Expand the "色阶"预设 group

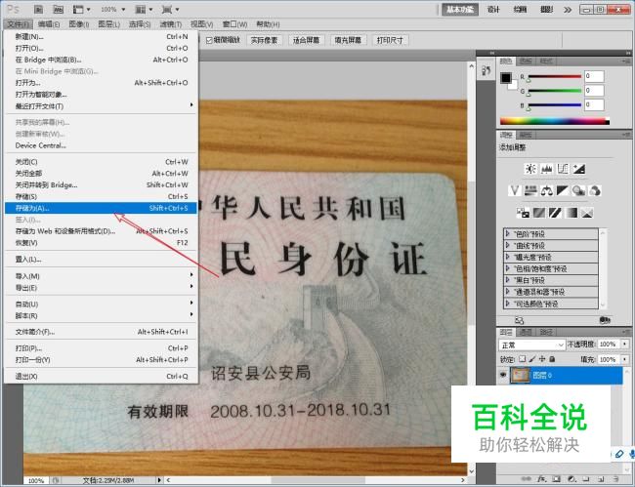point(507,233)
